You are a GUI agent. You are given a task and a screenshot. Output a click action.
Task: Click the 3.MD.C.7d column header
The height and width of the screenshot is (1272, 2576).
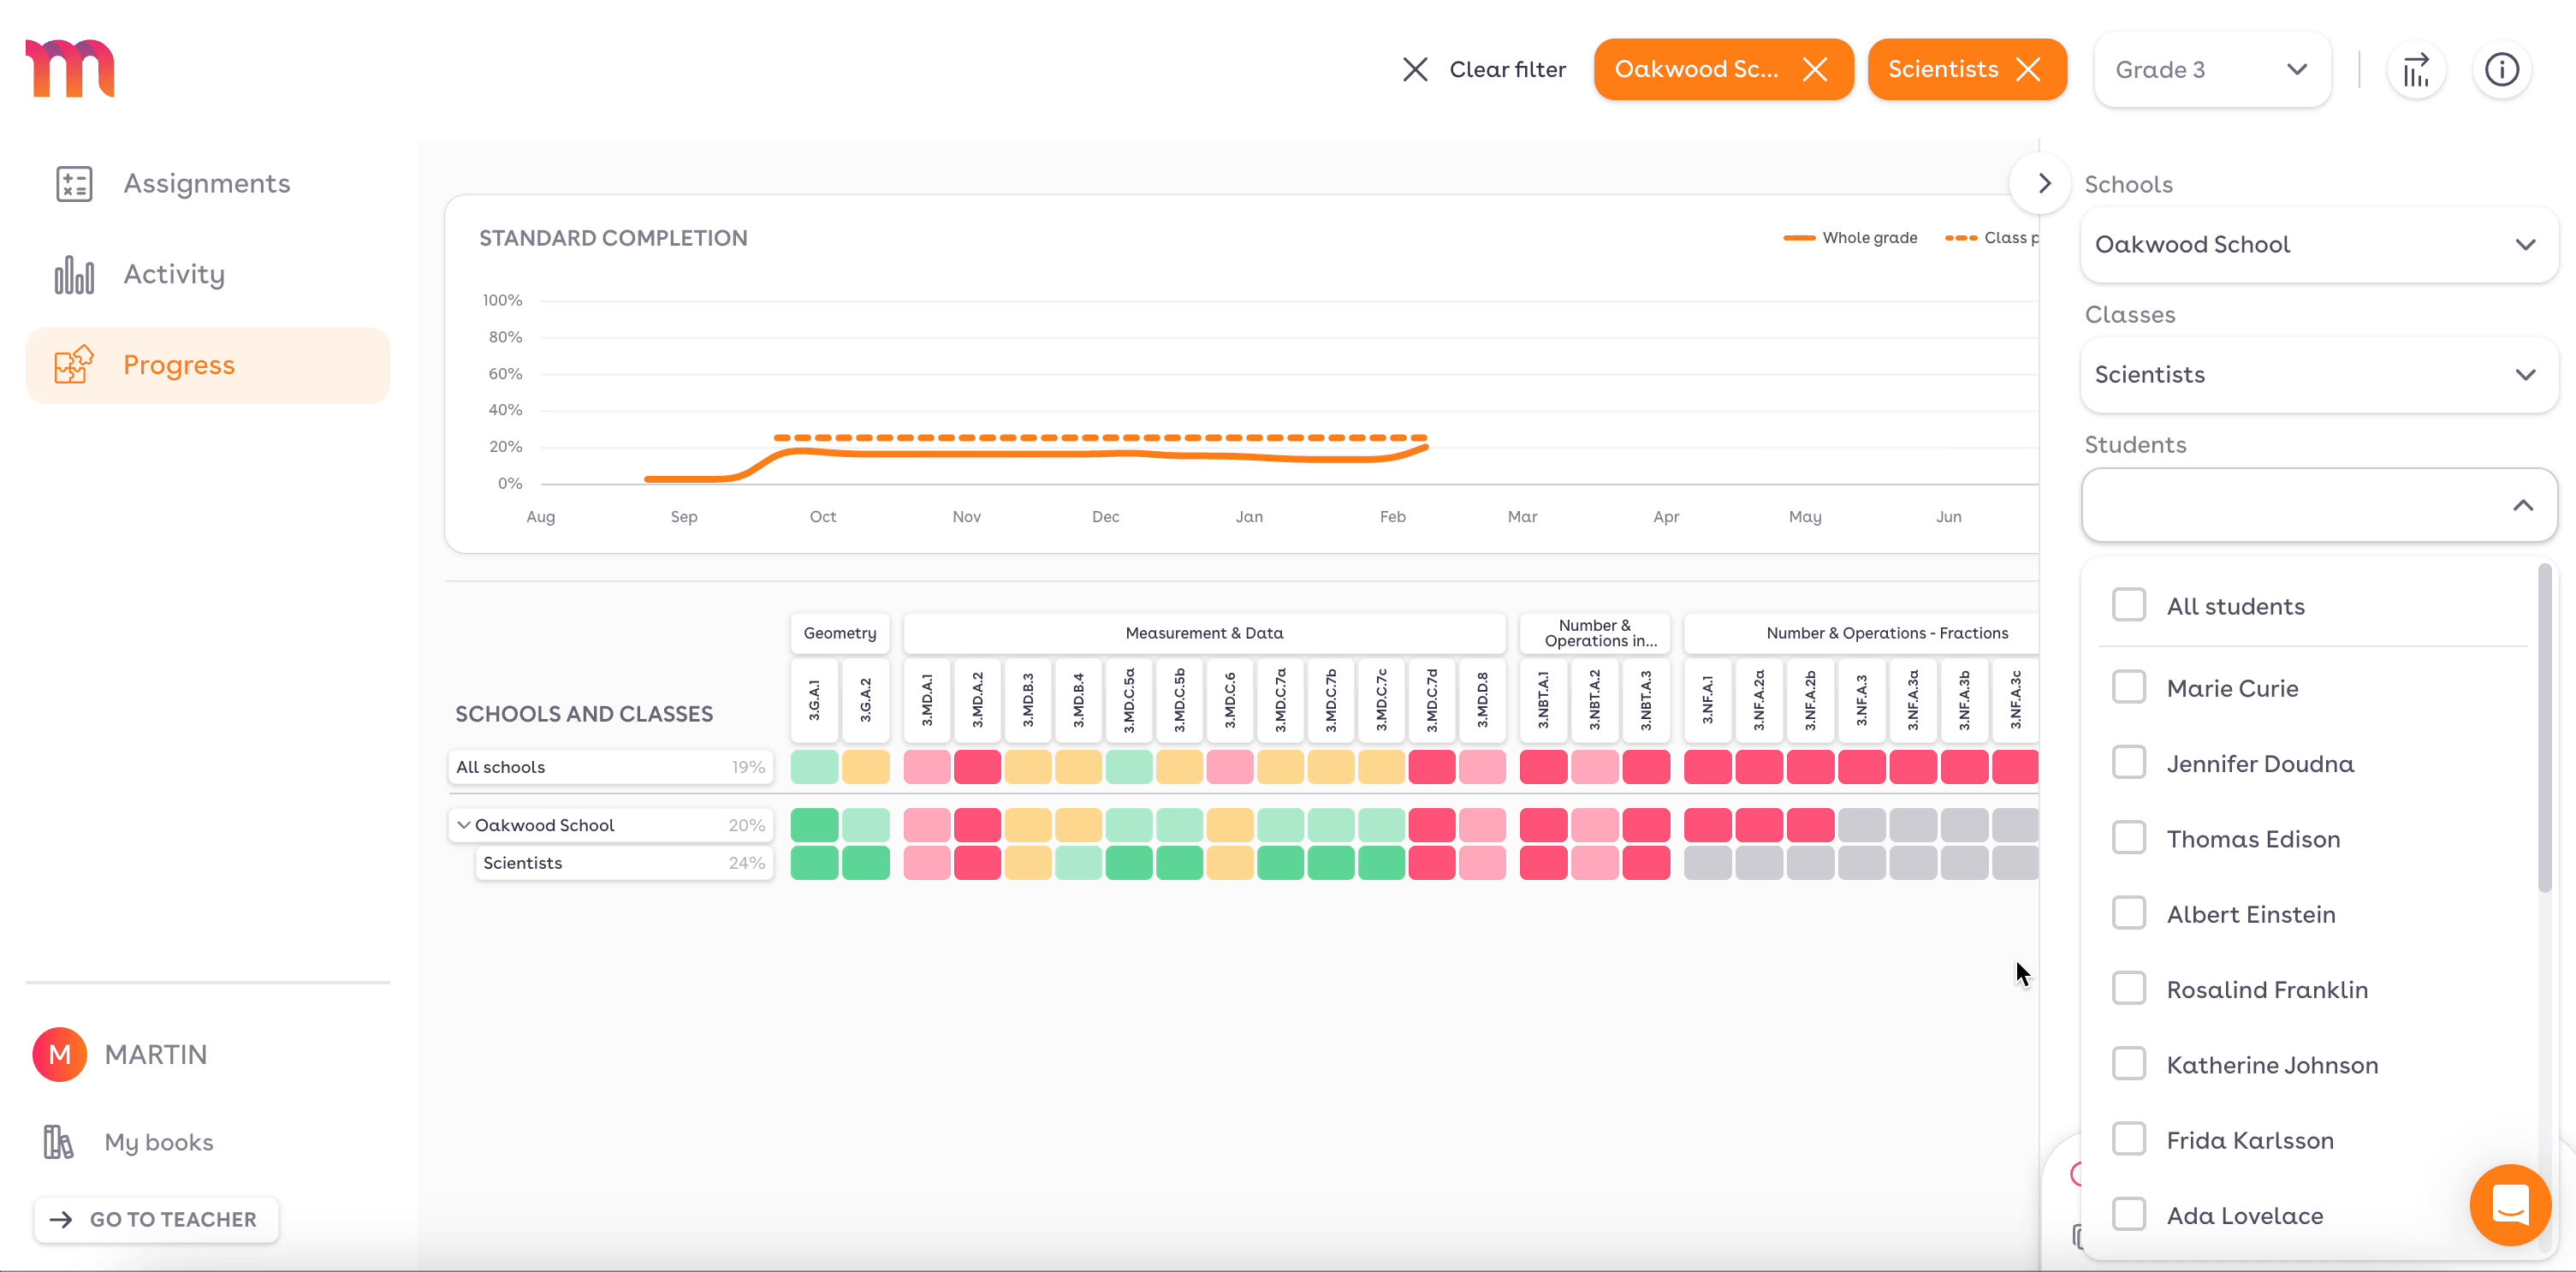[1432, 700]
